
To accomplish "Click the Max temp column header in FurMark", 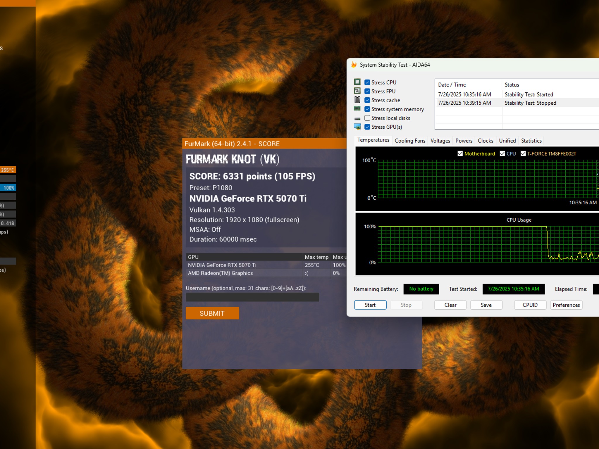I will coord(317,257).
